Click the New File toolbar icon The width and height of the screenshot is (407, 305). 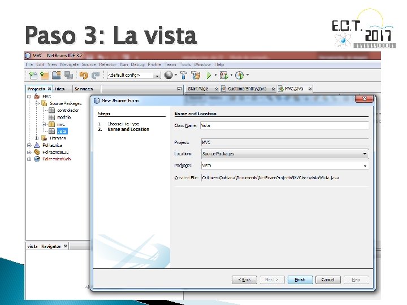33,75
